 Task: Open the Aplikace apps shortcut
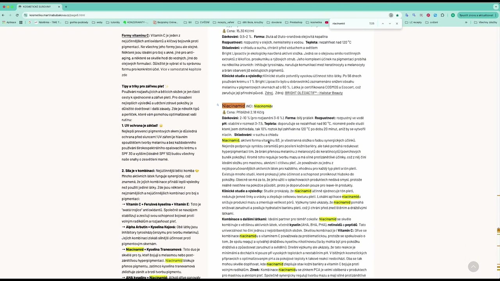click(x=9, y=22)
